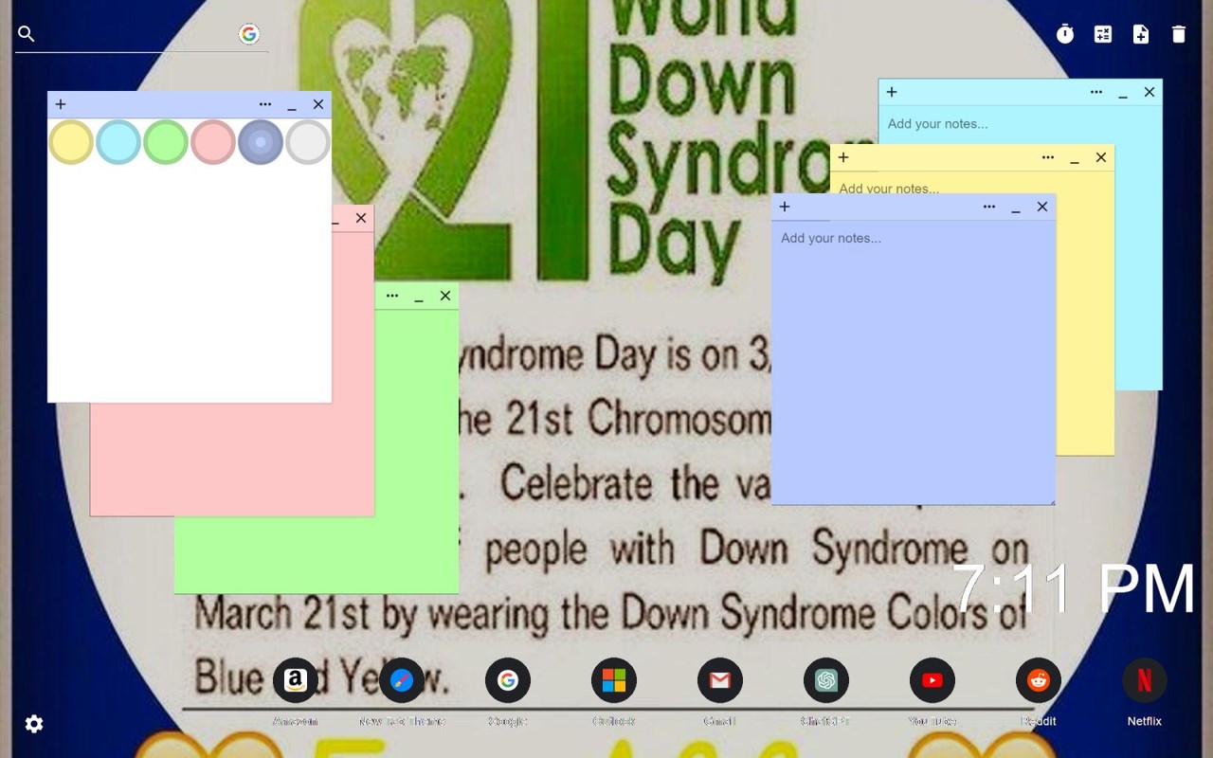Screen dimensions: 1213x758
Task: Open the settings gear icon
Action: click(34, 724)
